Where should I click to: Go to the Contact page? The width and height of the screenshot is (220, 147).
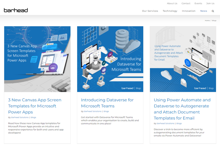[186, 4]
